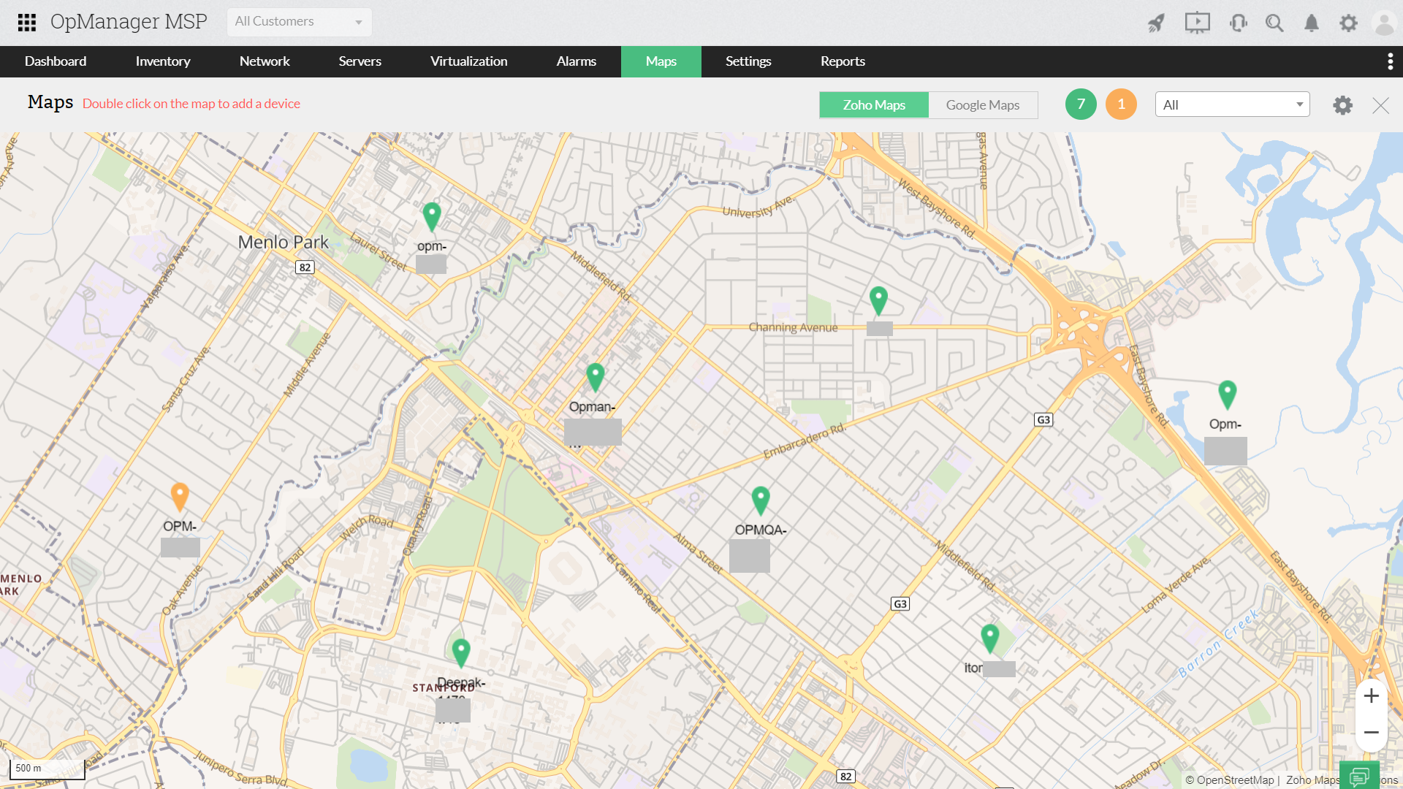Screen dimensions: 1403x789
Task: Open the Virtualization tab
Action: 468,61
